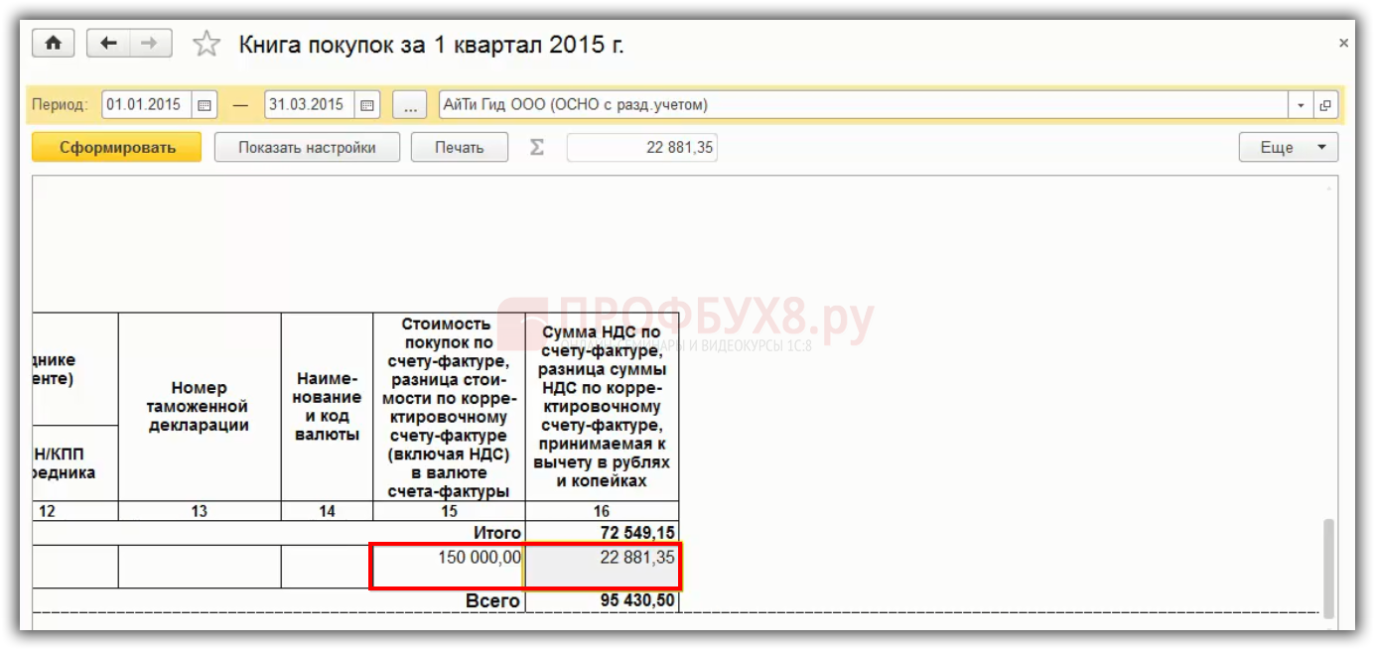Open the Еще menu
This screenshot has width=1375, height=650.
(x=1288, y=148)
